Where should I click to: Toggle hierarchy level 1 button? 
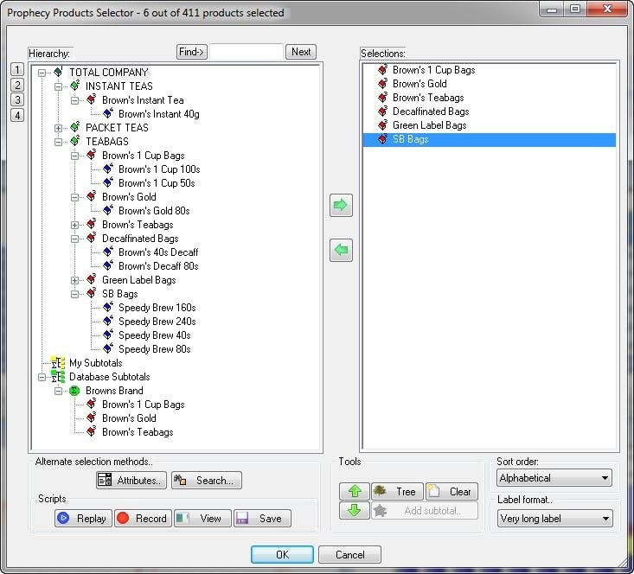(x=17, y=69)
